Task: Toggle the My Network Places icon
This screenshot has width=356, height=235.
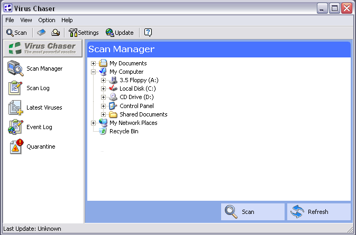Action: [x=103, y=123]
